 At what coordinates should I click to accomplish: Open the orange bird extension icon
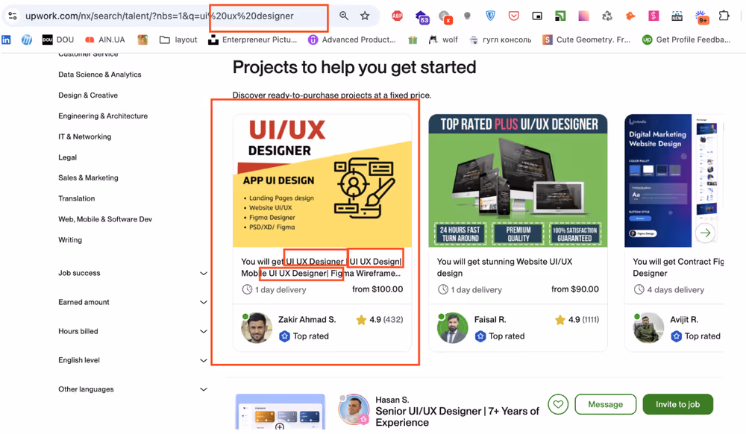point(630,16)
